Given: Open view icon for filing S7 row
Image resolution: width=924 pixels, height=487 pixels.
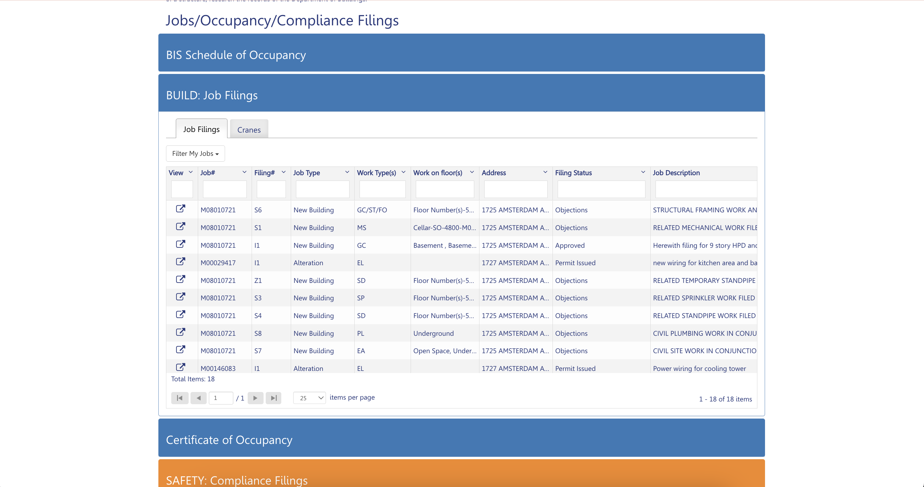Looking at the screenshot, I should [180, 350].
